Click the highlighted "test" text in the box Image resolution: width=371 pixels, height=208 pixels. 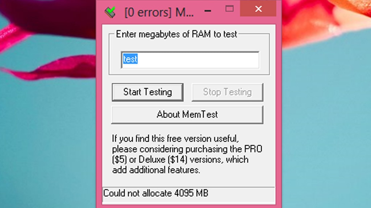130,60
